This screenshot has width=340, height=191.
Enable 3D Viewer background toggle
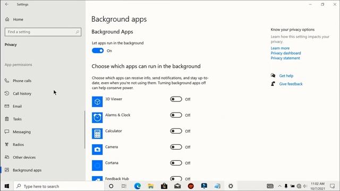coord(176,99)
